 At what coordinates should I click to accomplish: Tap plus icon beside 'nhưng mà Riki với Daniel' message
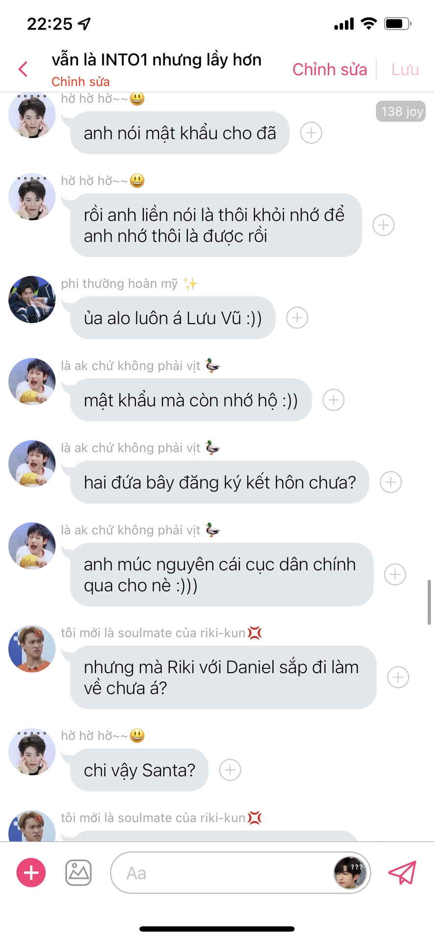tap(398, 677)
